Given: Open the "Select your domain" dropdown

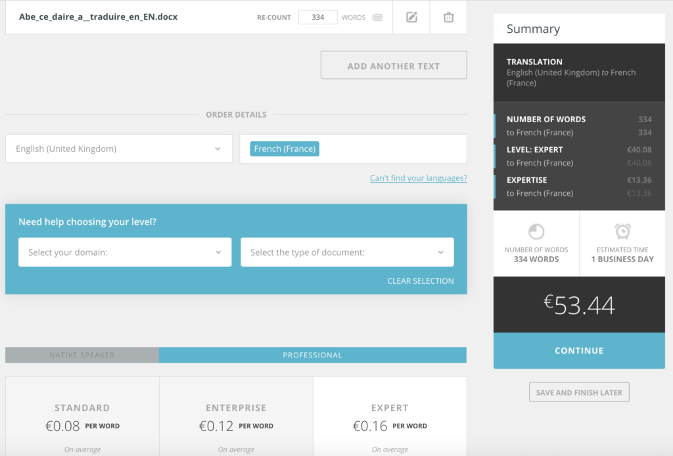Looking at the screenshot, I should point(125,252).
